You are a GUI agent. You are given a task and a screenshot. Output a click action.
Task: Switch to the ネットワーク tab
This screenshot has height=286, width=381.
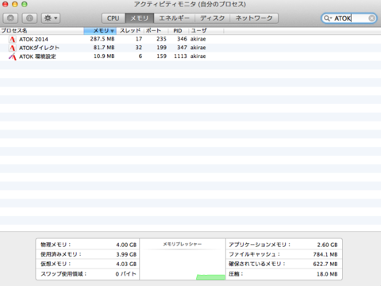pos(254,18)
